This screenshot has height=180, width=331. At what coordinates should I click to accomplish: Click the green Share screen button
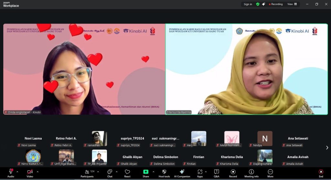[146, 173]
